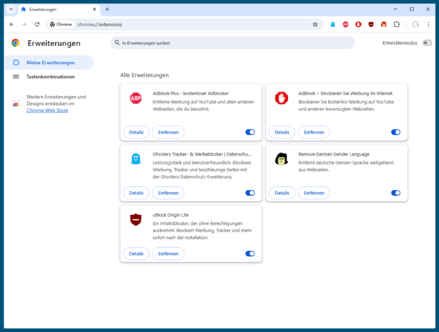This screenshot has width=439, height=332.
Task: Turn off Remove German Gender Language toggle
Action: click(396, 193)
